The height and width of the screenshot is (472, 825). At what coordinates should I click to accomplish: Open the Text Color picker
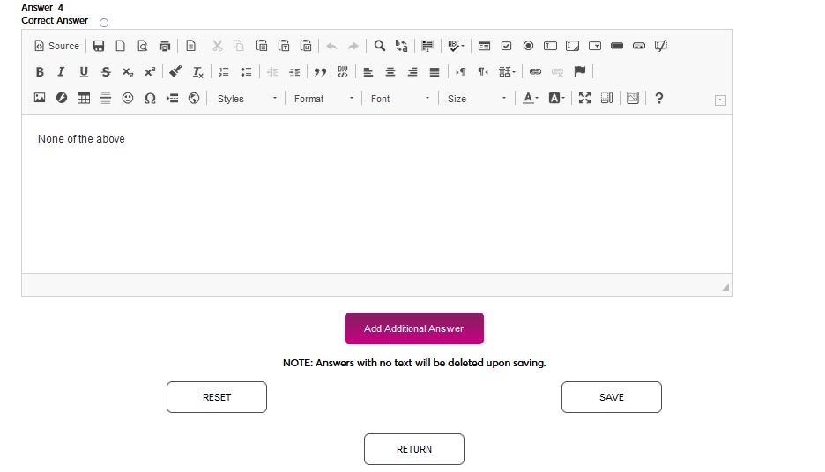pyautogui.click(x=531, y=98)
